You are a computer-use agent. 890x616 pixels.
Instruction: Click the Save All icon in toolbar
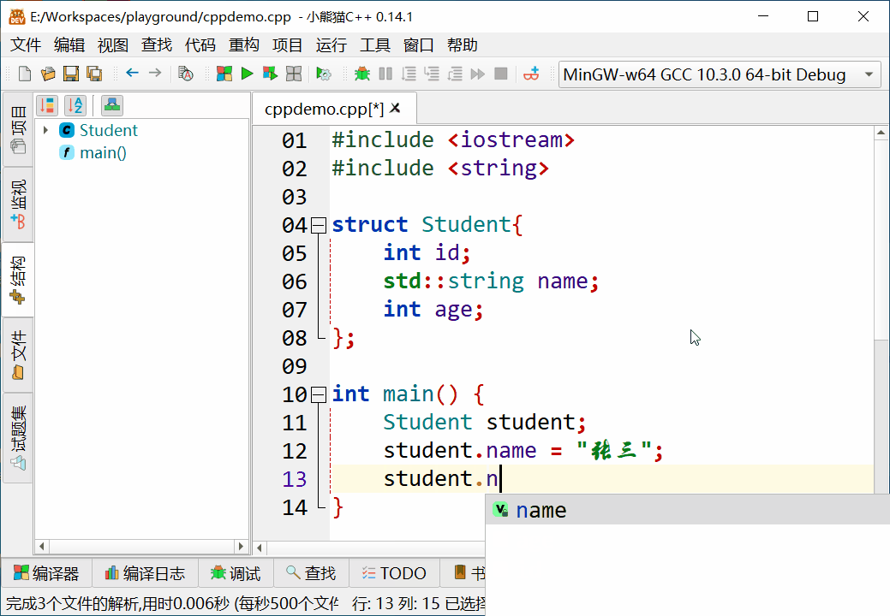click(x=94, y=74)
